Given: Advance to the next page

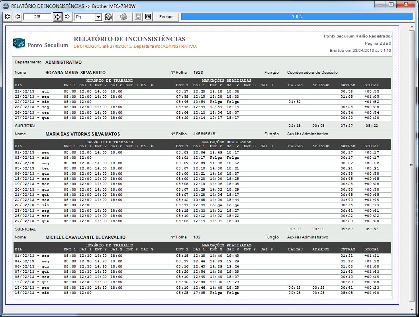Looking at the screenshot, I should point(58,17).
